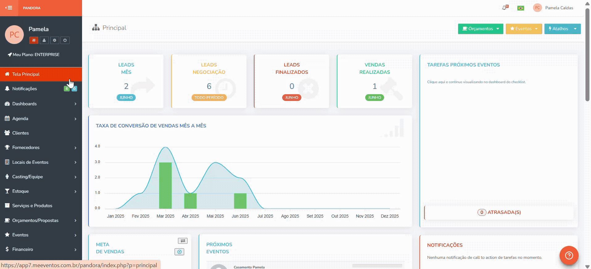Open Serviços e Produtos in the sidebar
The width and height of the screenshot is (591, 269).
click(x=41, y=206)
